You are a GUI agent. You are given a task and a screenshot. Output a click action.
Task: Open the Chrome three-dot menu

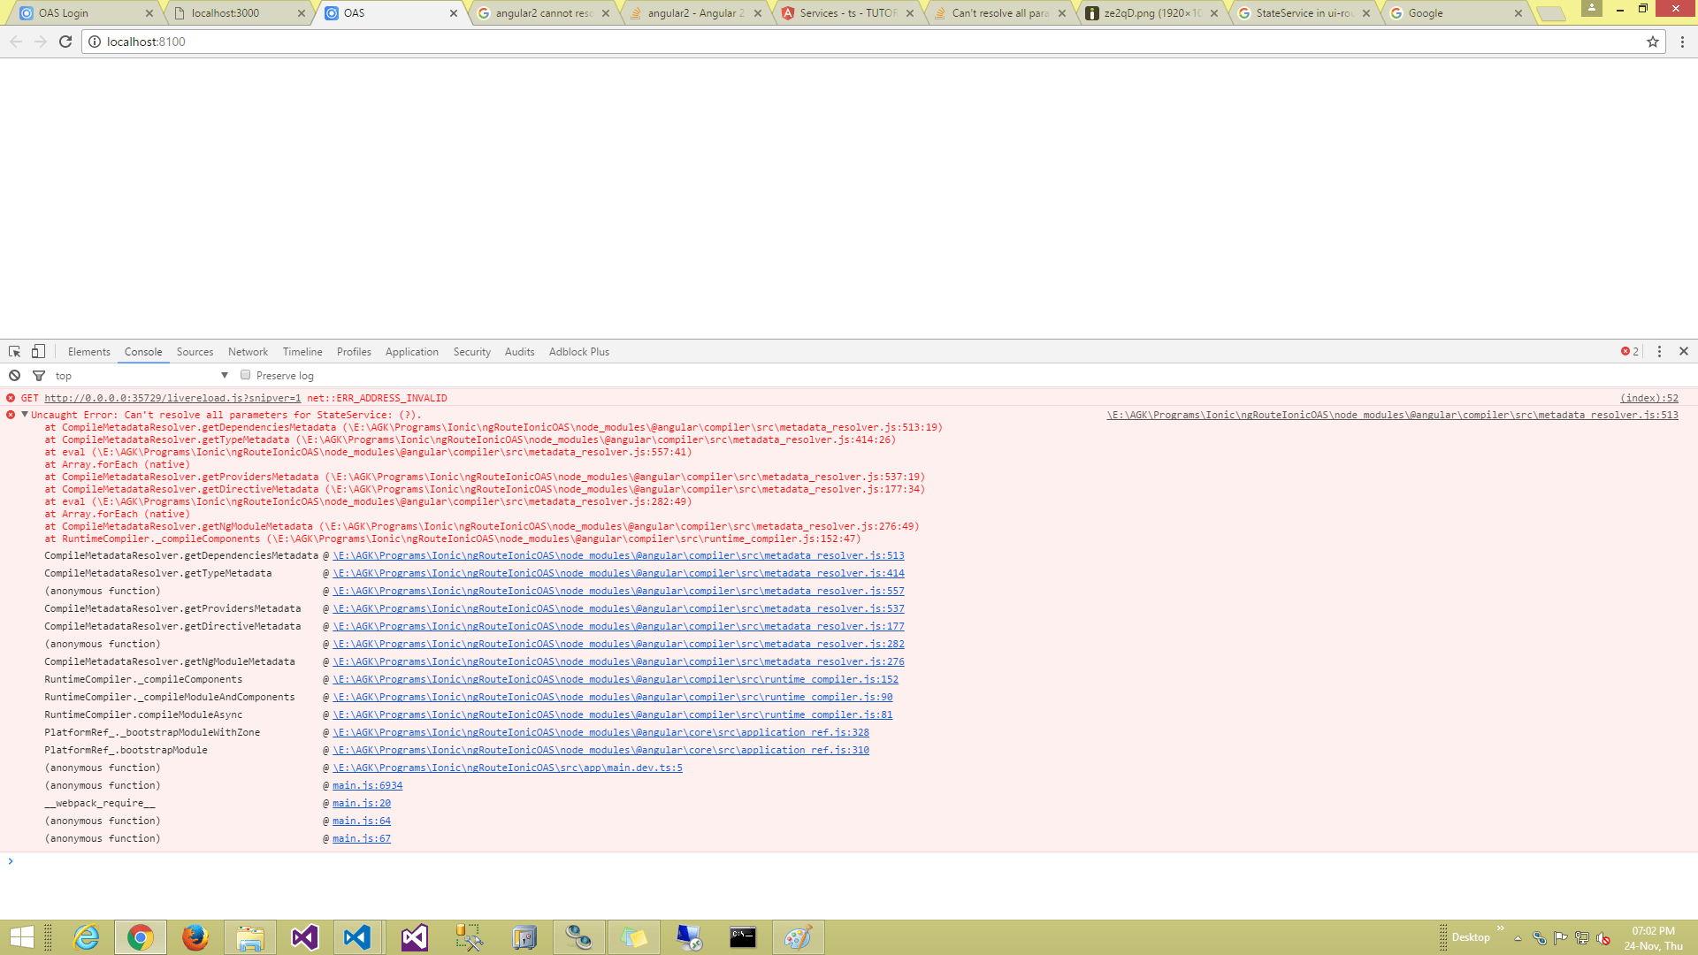pos(1682,42)
